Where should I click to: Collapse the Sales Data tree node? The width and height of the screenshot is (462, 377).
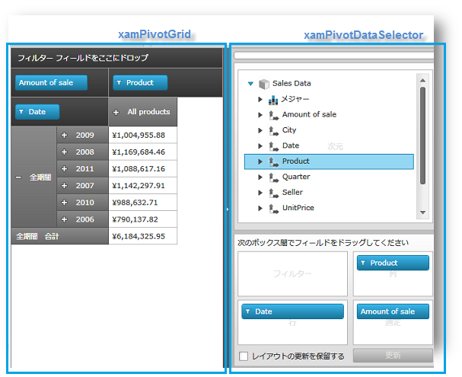[250, 84]
